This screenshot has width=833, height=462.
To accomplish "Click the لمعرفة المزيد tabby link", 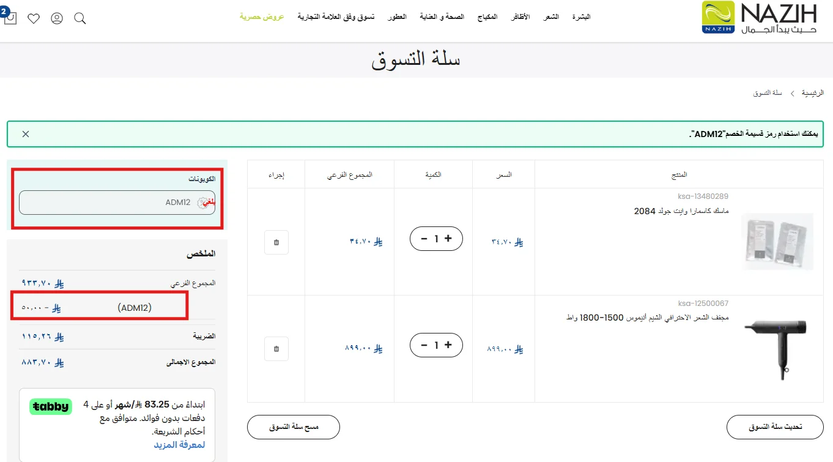I will tap(179, 444).
